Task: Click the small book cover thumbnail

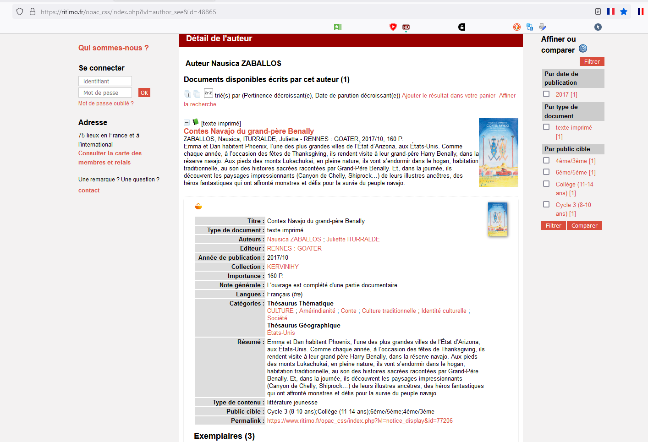Action: 498,219
